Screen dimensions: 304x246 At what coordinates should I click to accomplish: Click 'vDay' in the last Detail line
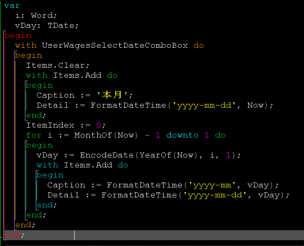coord(269,195)
